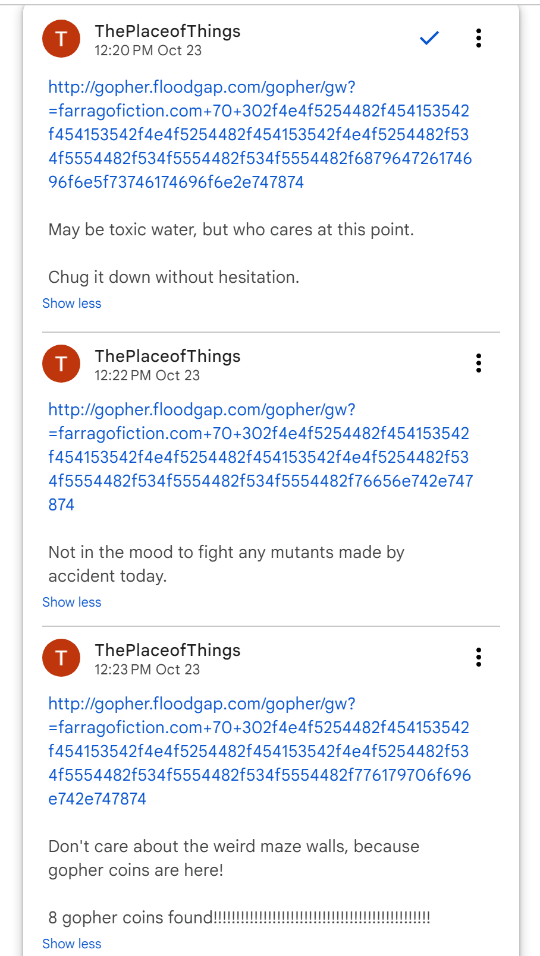Click the "Chug it down without hesitation" text
The image size is (540, 956).
(174, 277)
